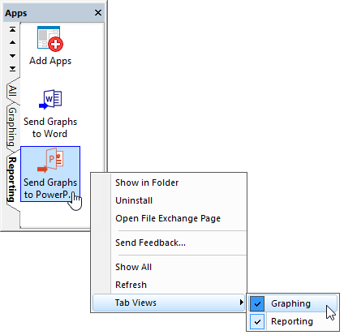Image resolution: width=344 pixels, height=335 pixels.
Task: Launch Send Graphs to Word app
Action: [x=50, y=114]
